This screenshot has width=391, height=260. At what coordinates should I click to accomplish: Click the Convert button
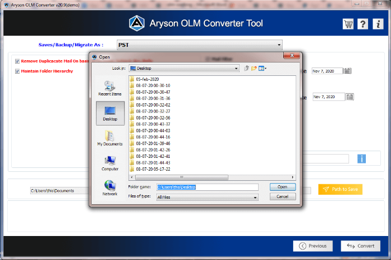[x=361, y=246]
